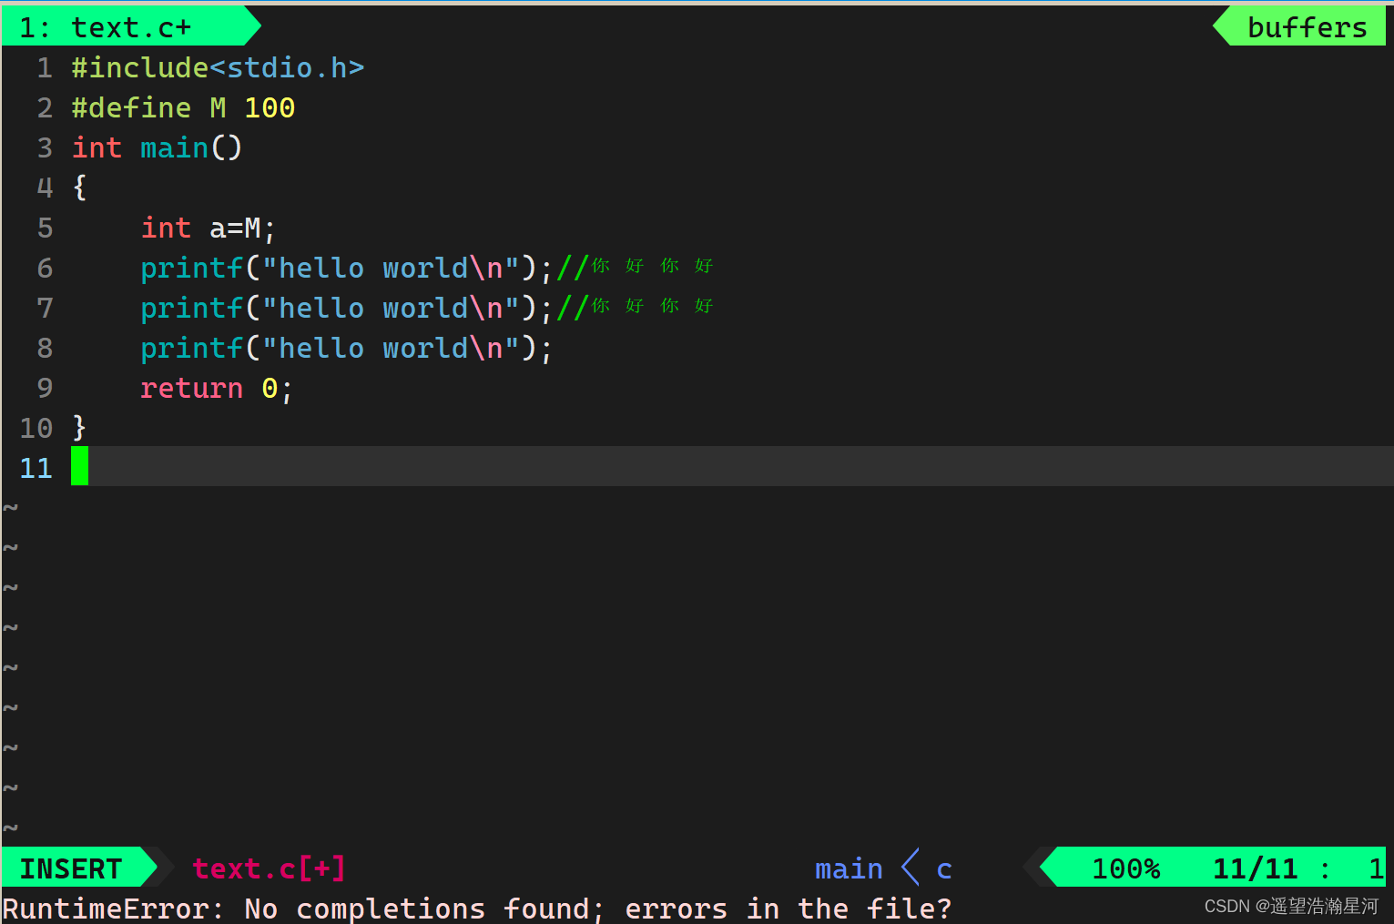This screenshot has width=1394, height=924.
Task: Click the #define M 100 line
Action: coord(183,107)
